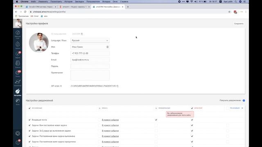Screen dimensions: 262x147
Task: Open a new browser tab with plus
Action: click(128, 7)
